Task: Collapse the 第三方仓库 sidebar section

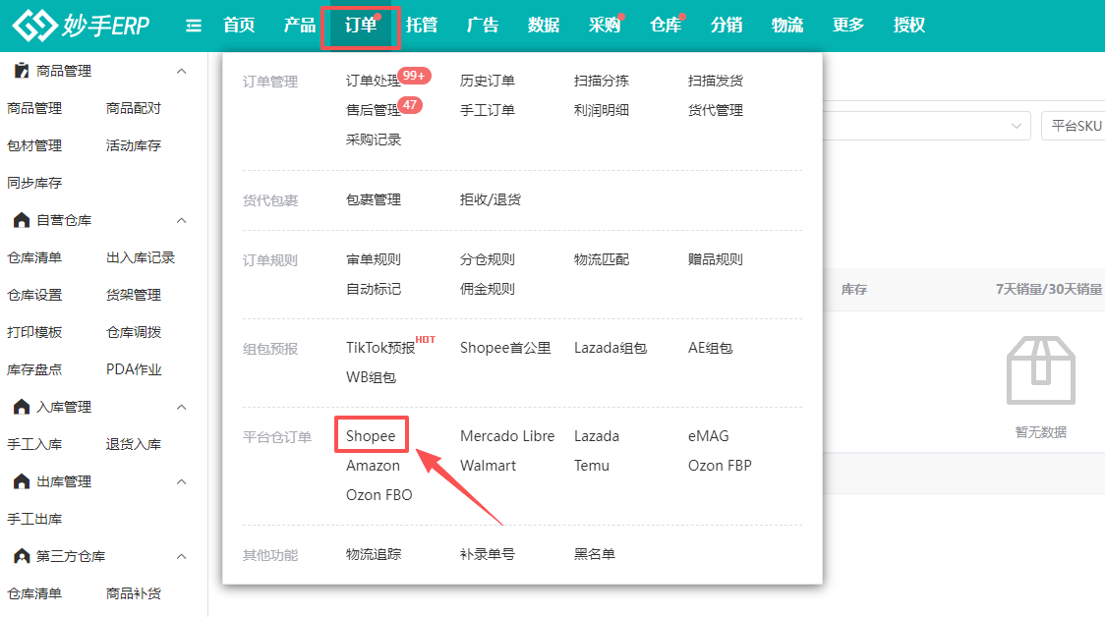Action: click(181, 556)
